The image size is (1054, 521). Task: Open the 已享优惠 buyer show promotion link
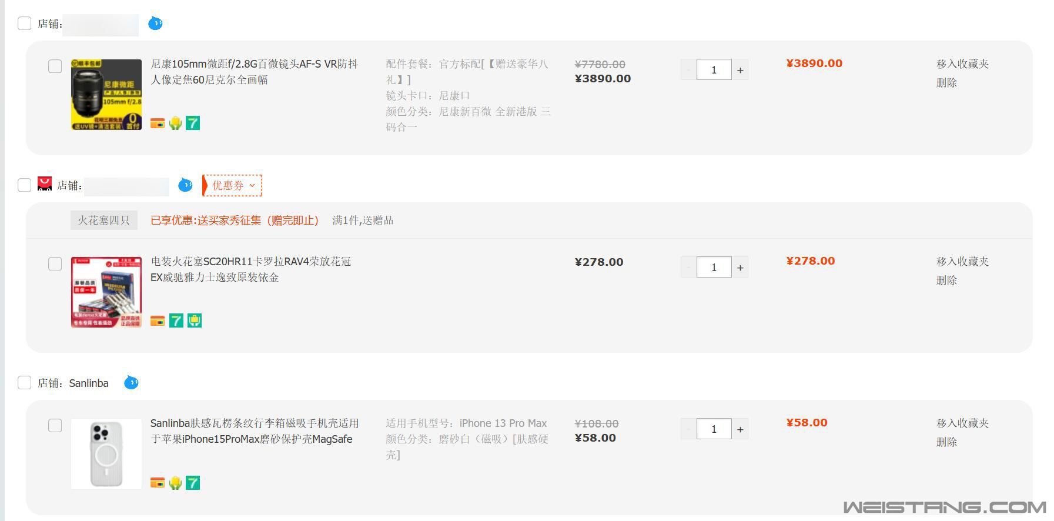[235, 220]
